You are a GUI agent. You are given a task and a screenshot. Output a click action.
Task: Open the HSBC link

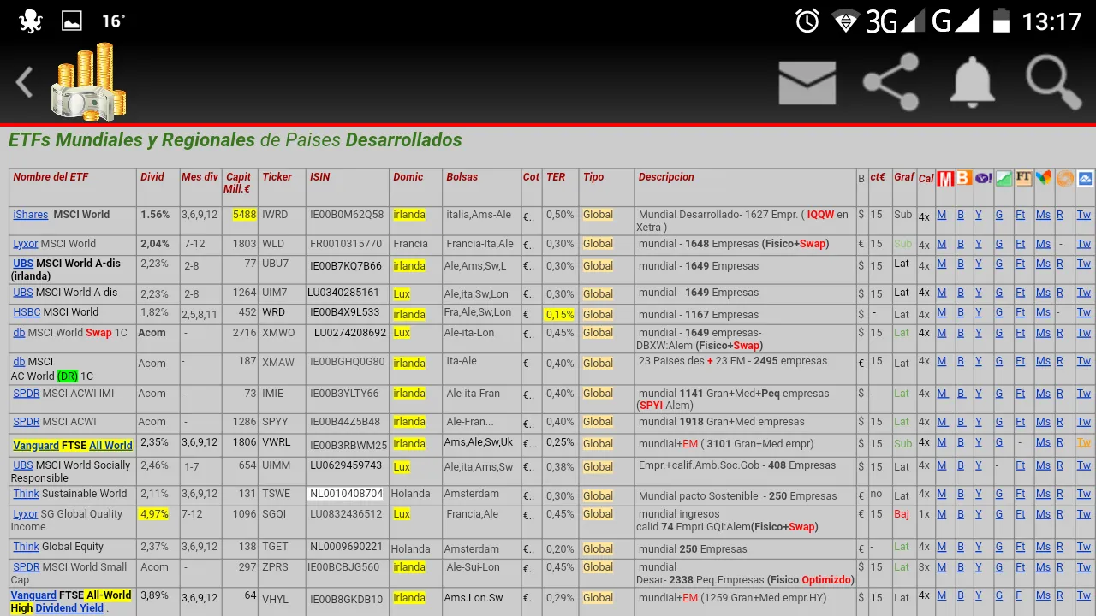click(x=27, y=312)
